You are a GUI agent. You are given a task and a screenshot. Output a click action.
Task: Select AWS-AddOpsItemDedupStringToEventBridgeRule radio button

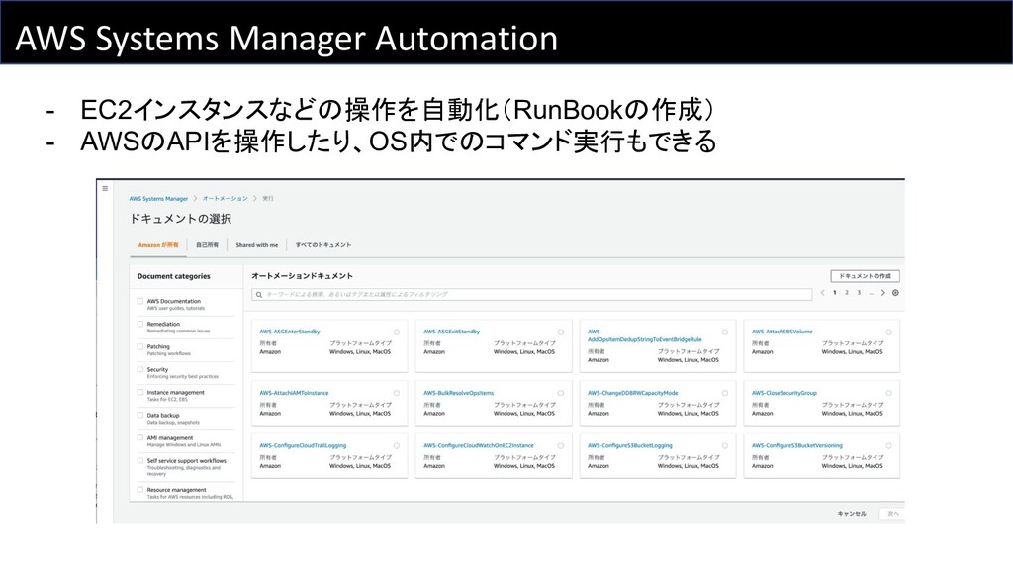coord(725,332)
